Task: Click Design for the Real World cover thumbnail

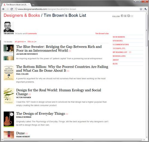Action: [x=9, y=96]
